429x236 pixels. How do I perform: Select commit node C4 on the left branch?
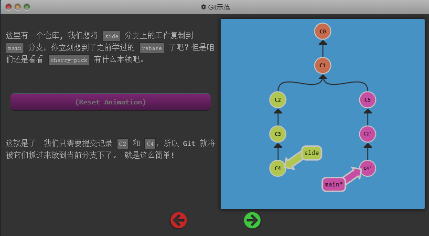pyautogui.click(x=278, y=168)
